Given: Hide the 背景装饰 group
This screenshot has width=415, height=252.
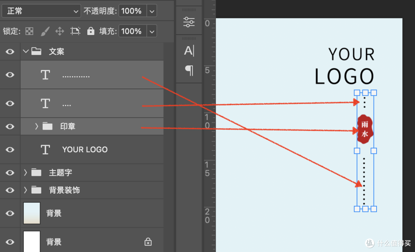Looking at the screenshot, I should tap(10, 190).
